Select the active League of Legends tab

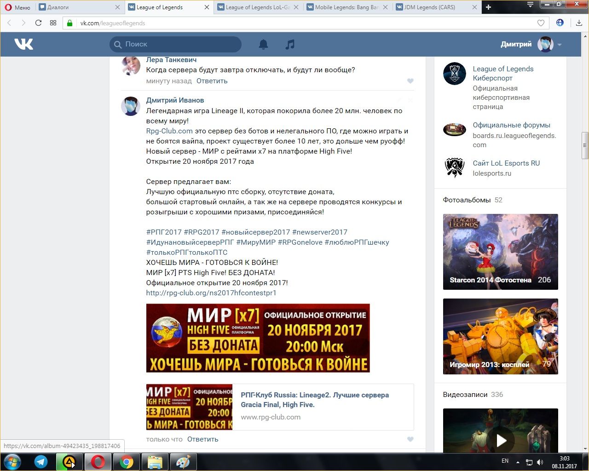click(168, 7)
